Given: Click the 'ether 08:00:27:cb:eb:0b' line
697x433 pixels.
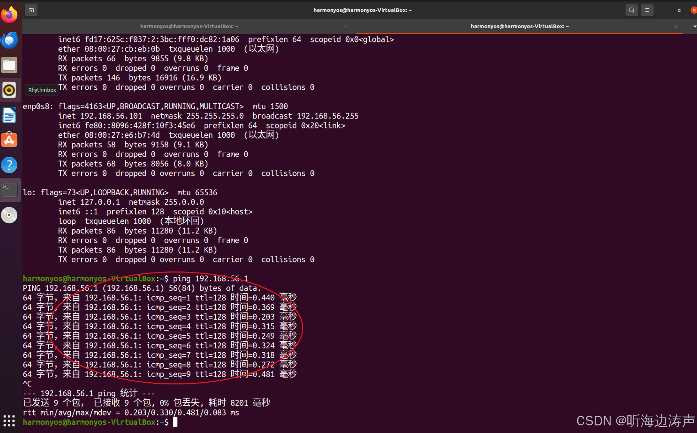Looking at the screenshot, I should coord(168,49).
